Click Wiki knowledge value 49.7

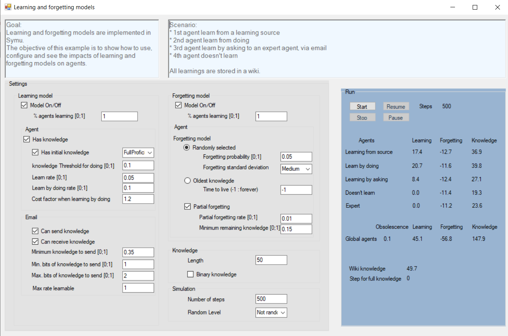(x=412, y=268)
